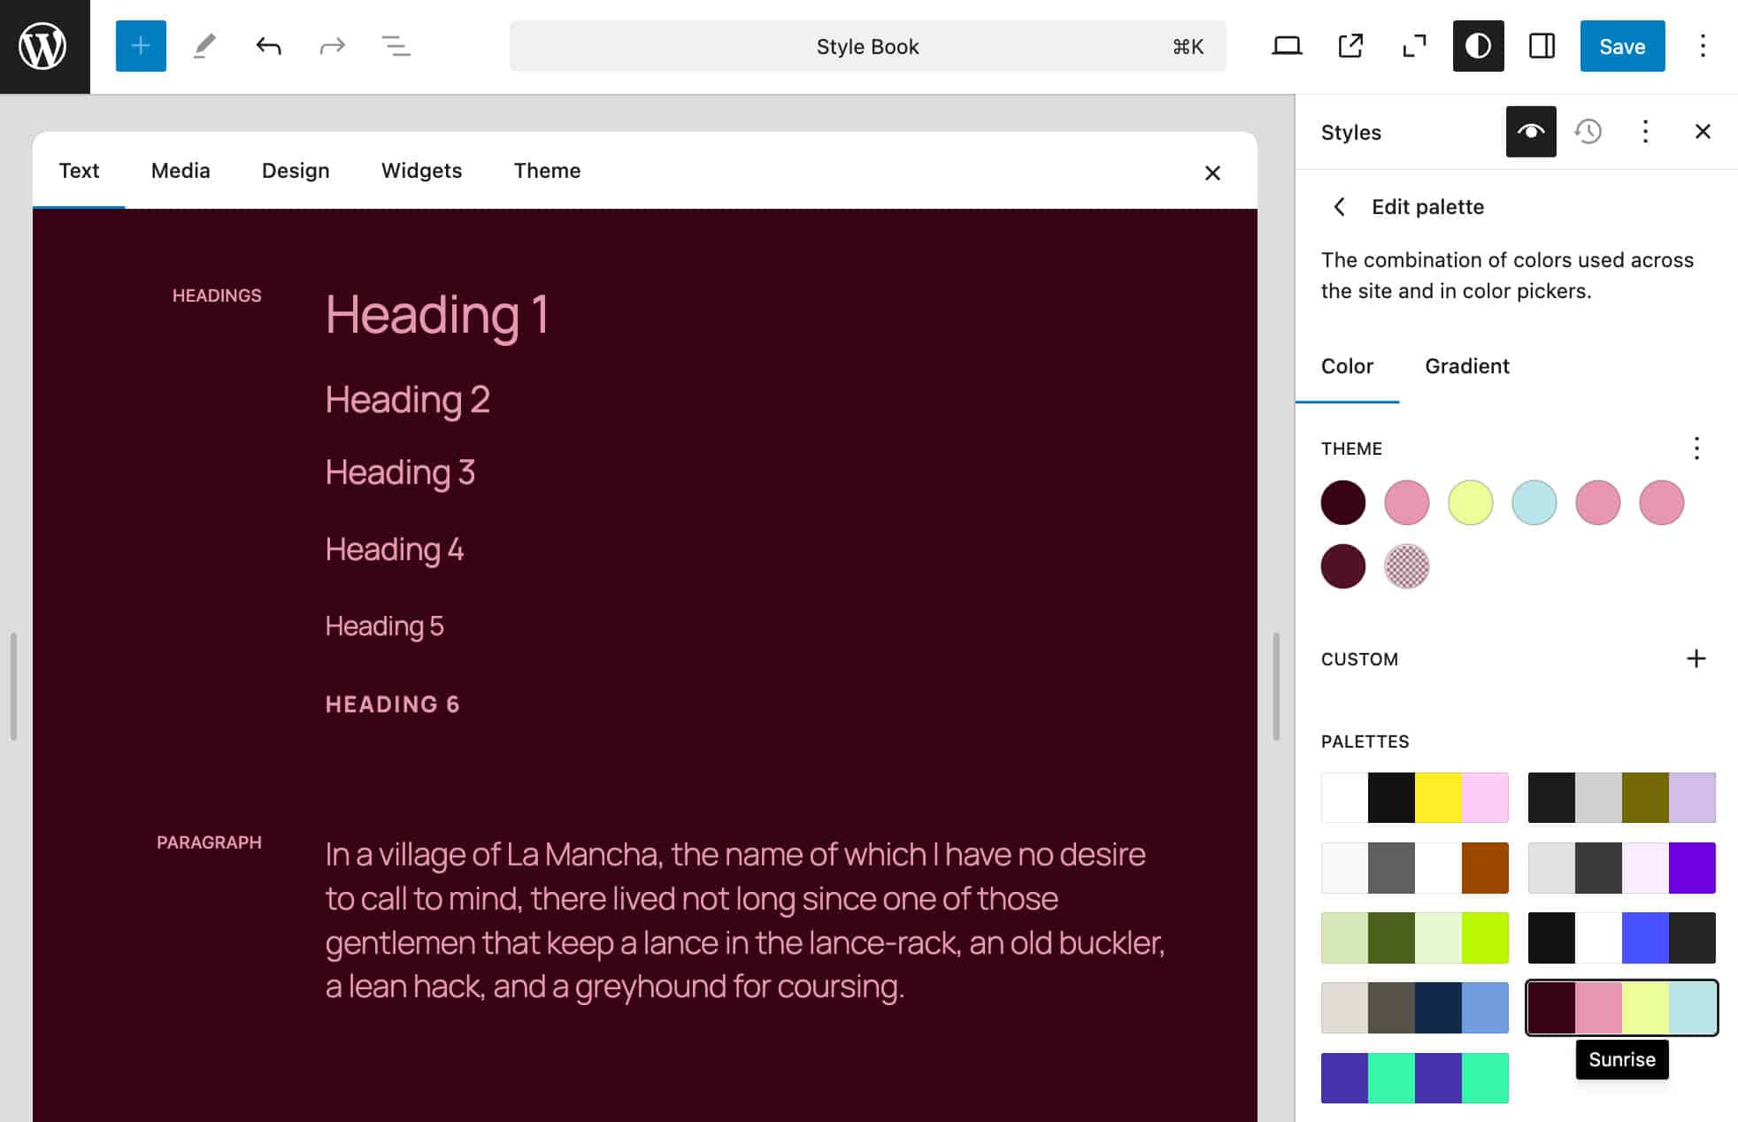This screenshot has width=1738, height=1122.
Task: Click the Save button
Action: click(1621, 46)
